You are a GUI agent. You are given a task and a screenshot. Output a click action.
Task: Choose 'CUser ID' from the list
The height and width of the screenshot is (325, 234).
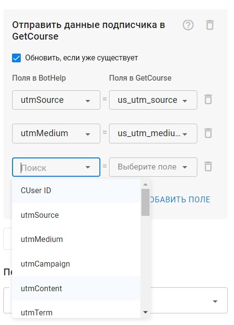click(x=76, y=191)
